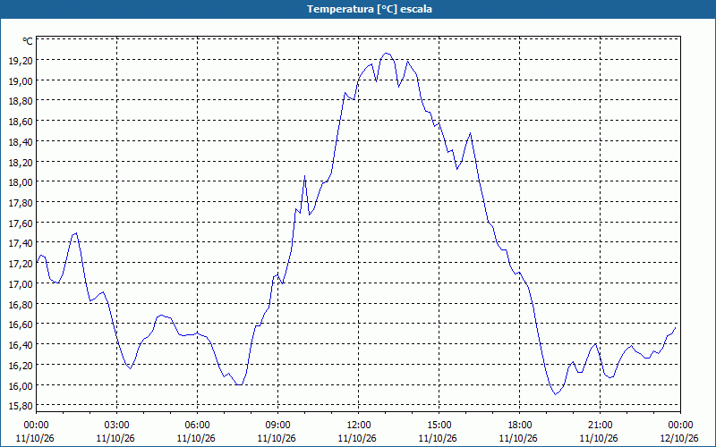Click the 12/10/26 date label

click(x=679, y=438)
